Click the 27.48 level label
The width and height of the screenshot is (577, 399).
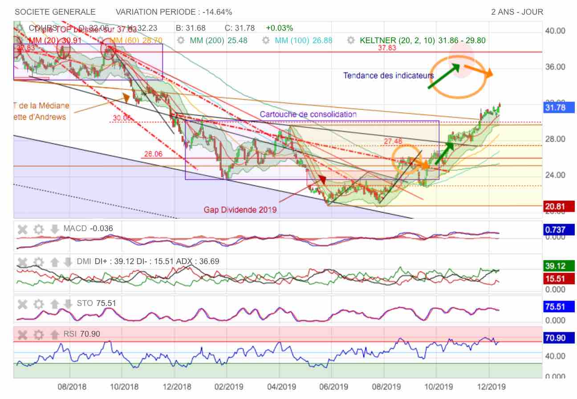393,141
